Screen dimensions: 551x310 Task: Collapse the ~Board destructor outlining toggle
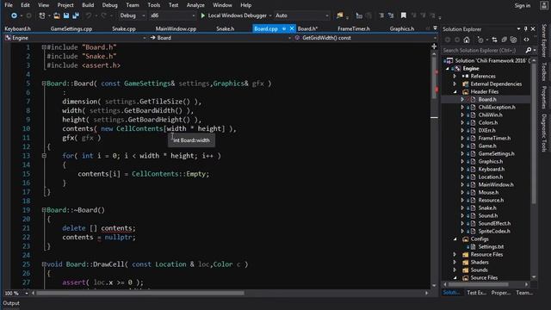tap(44, 210)
